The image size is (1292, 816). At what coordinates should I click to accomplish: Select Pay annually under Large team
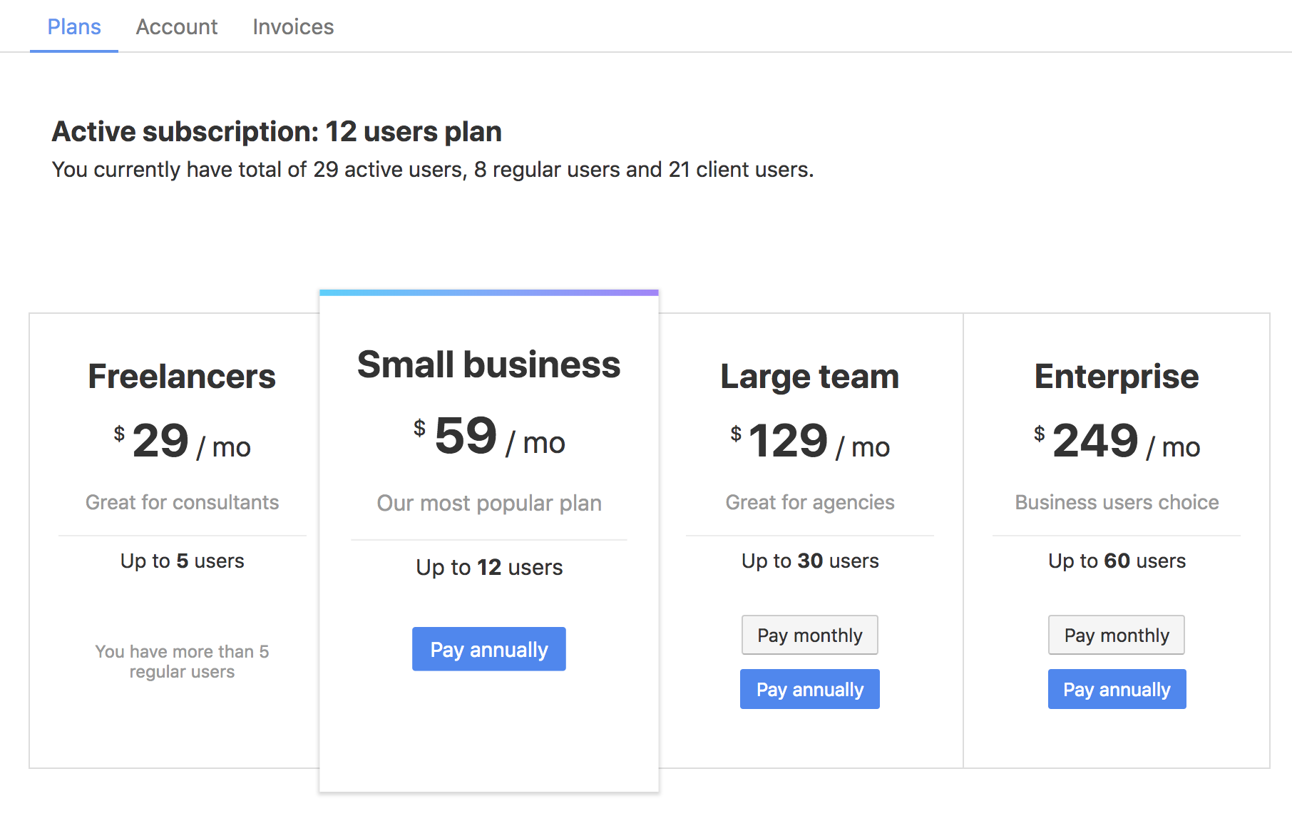click(809, 689)
